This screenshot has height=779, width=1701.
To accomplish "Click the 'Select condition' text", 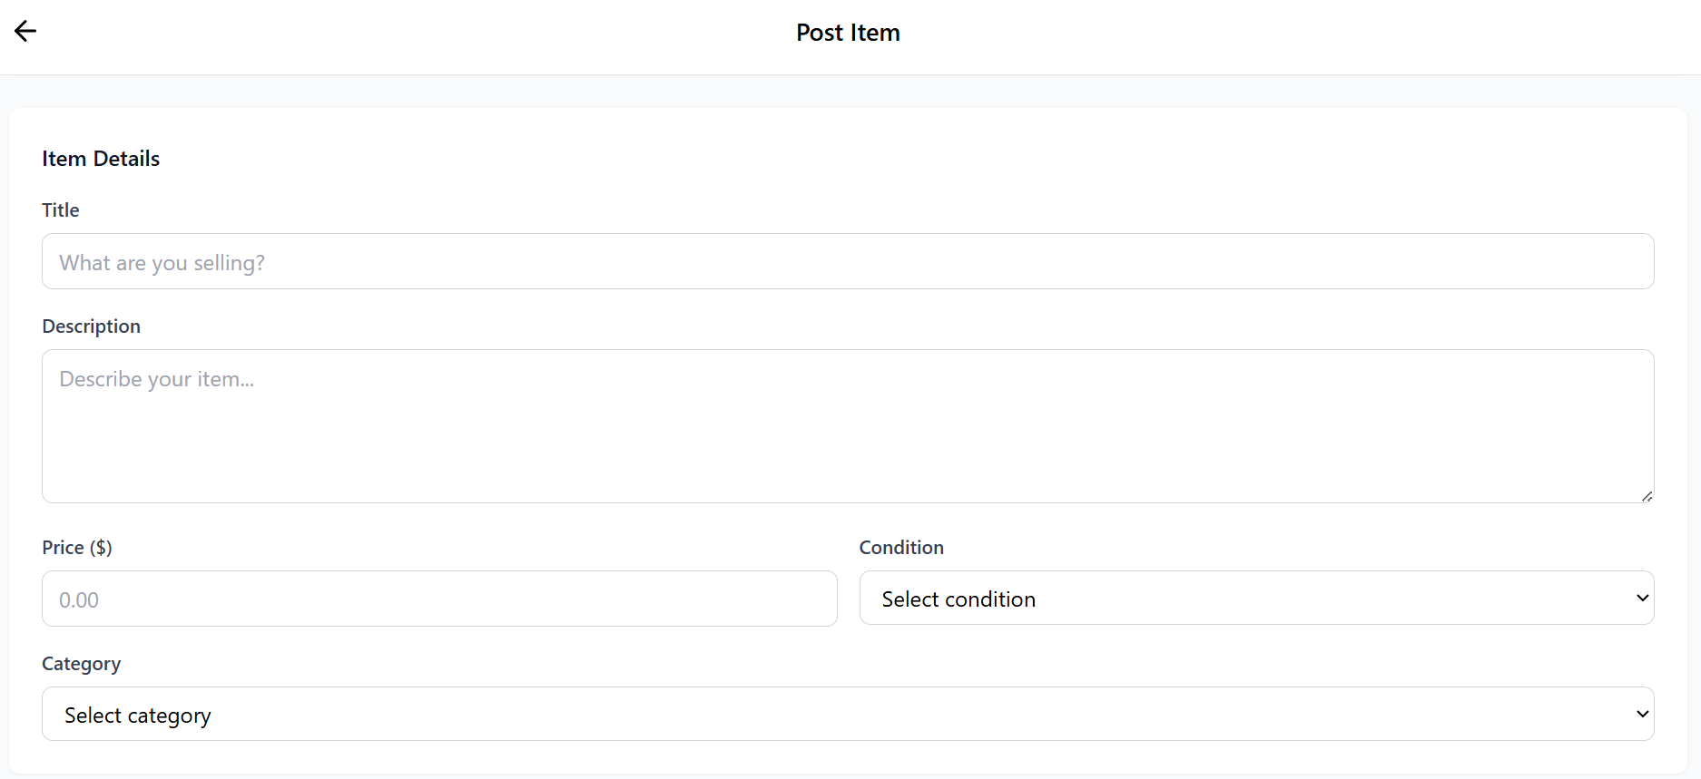I will (959, 599).
